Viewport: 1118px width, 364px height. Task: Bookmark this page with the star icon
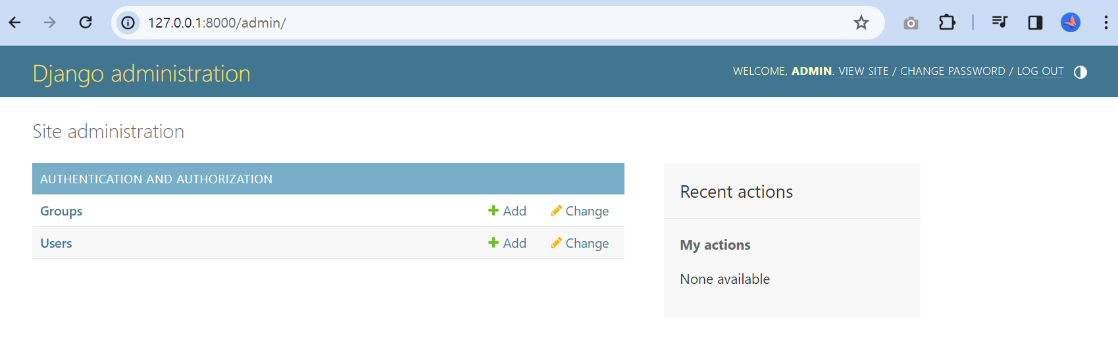pos(861,23)
